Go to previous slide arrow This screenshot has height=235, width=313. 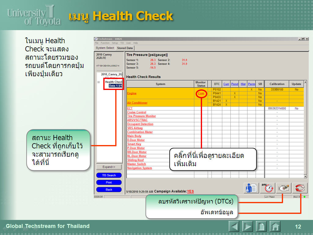point(234,226)
